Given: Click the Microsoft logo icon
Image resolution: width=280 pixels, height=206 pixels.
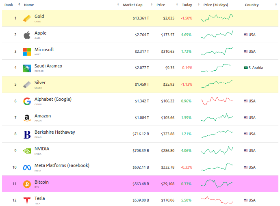Looking at the screenshot, I should (x=27, y=52).
